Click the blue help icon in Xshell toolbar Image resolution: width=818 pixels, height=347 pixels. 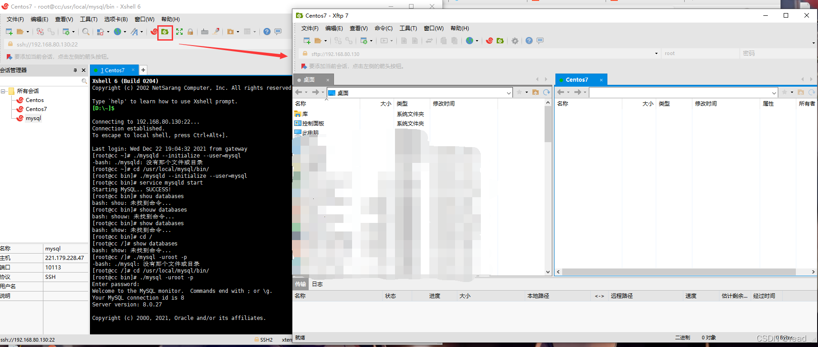[267, 32]
